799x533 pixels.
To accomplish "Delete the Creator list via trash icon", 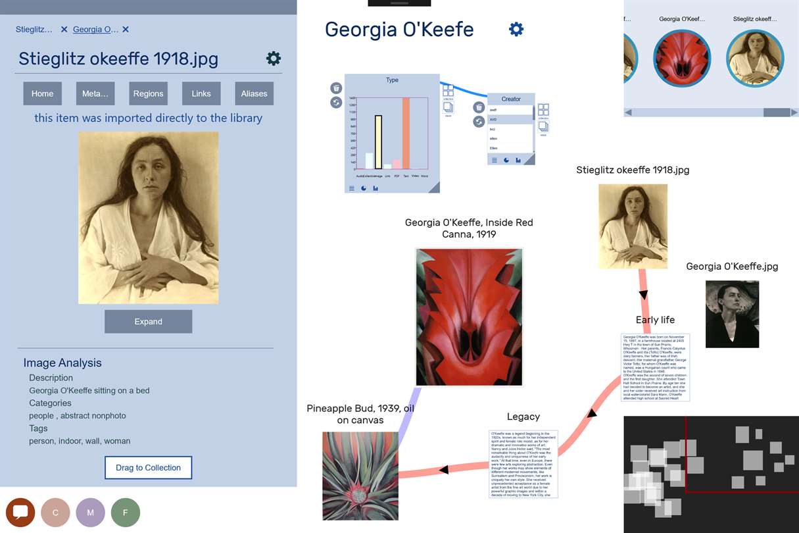I will (479, 107).
